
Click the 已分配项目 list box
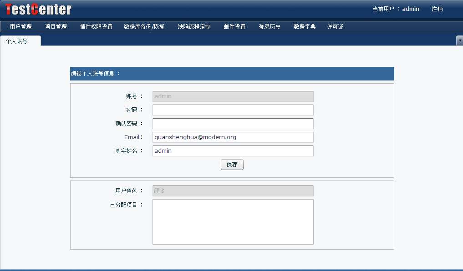click(233, 222)
